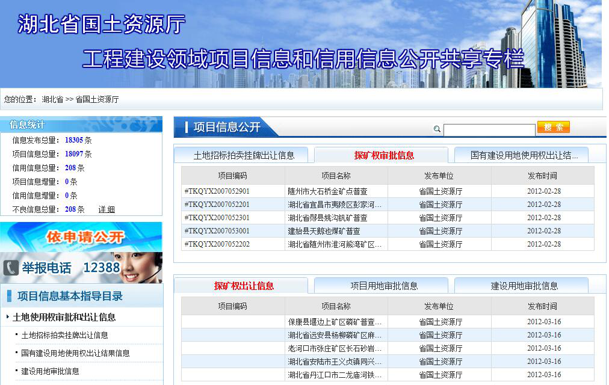Open the 项目用地审批信息 tab
609x385 pixels.
384,286
